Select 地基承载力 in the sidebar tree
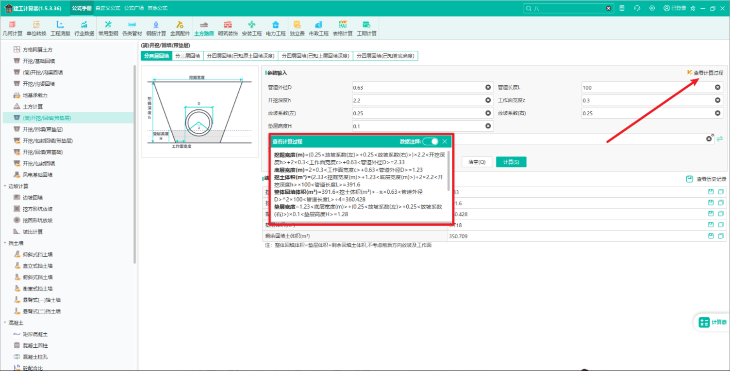730x371 pixels. [x=35, y=95]
